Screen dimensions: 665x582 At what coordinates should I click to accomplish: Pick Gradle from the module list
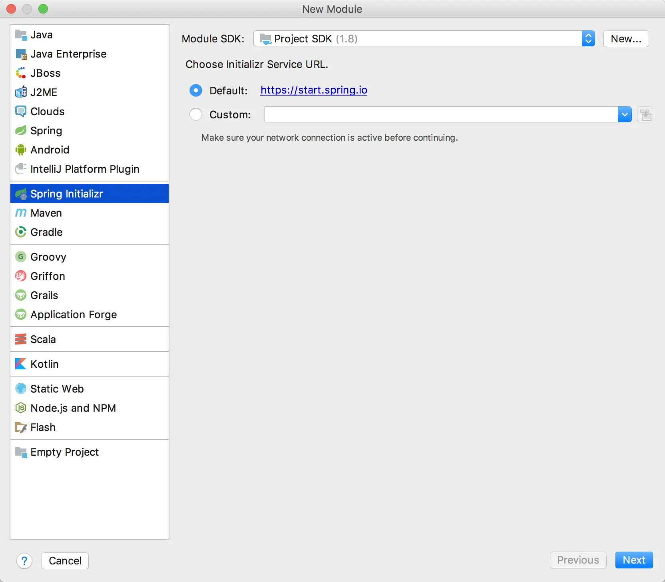(90, 232)
